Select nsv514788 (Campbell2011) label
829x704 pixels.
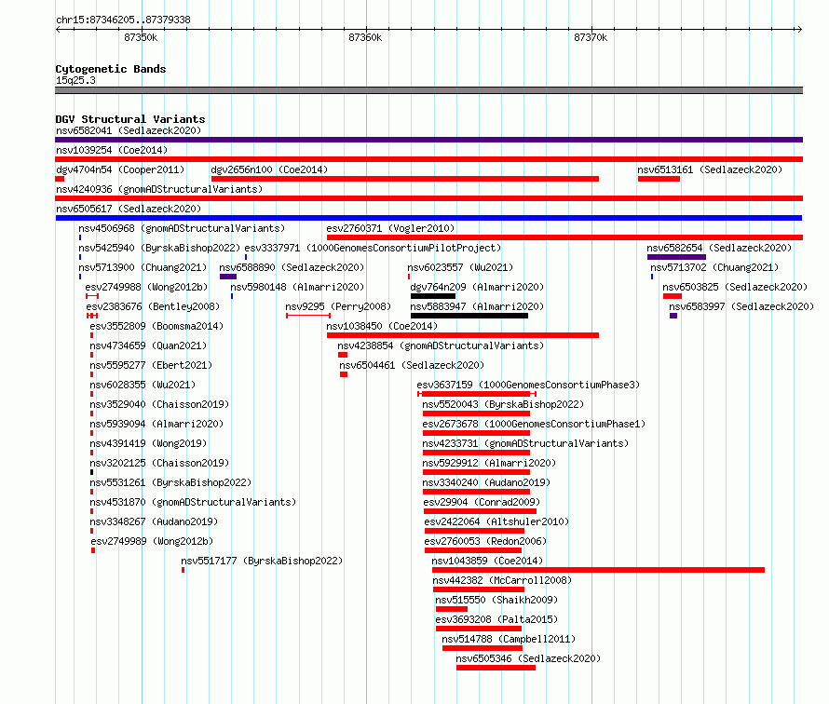(x=509, y=639)
